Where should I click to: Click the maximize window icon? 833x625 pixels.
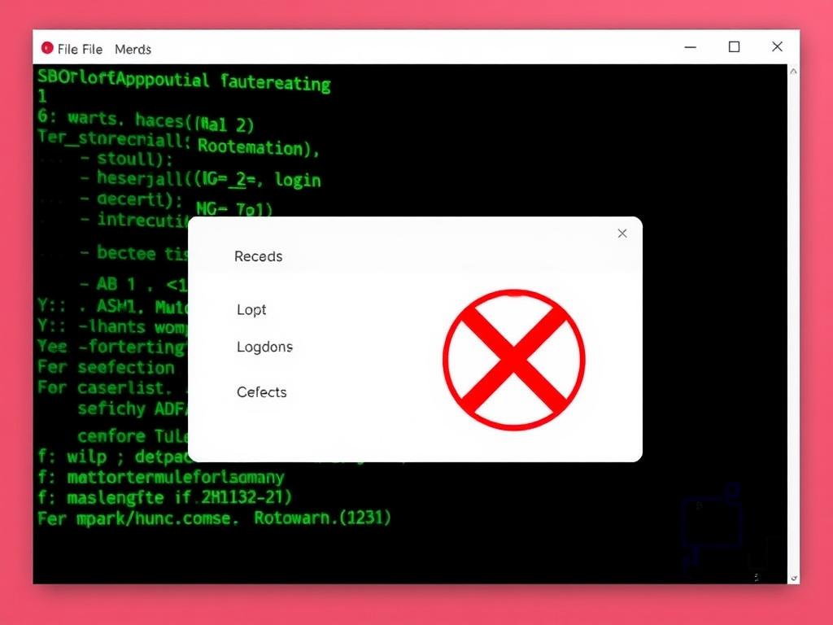734,46
